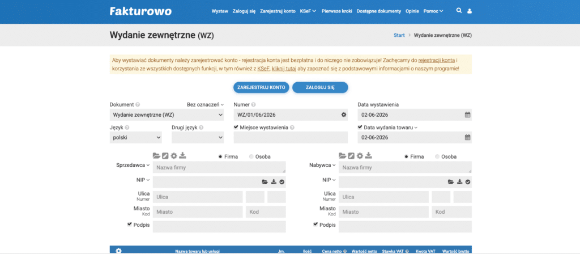Click the Miejsce wystawienia input field

pyautogui.click(x=291, y=137)
